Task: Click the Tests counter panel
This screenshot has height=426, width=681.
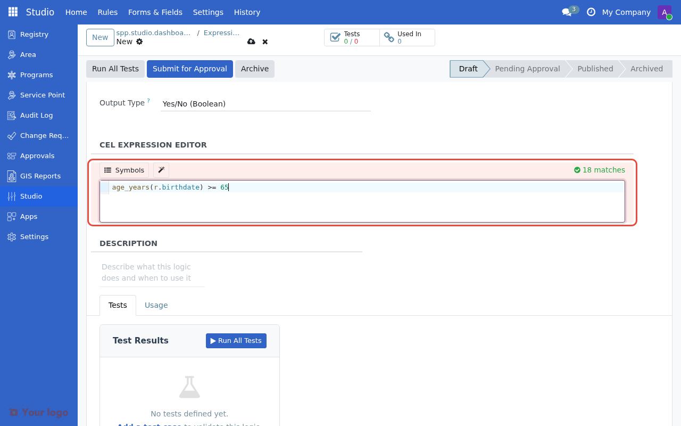Action: [x=352, y=37]
